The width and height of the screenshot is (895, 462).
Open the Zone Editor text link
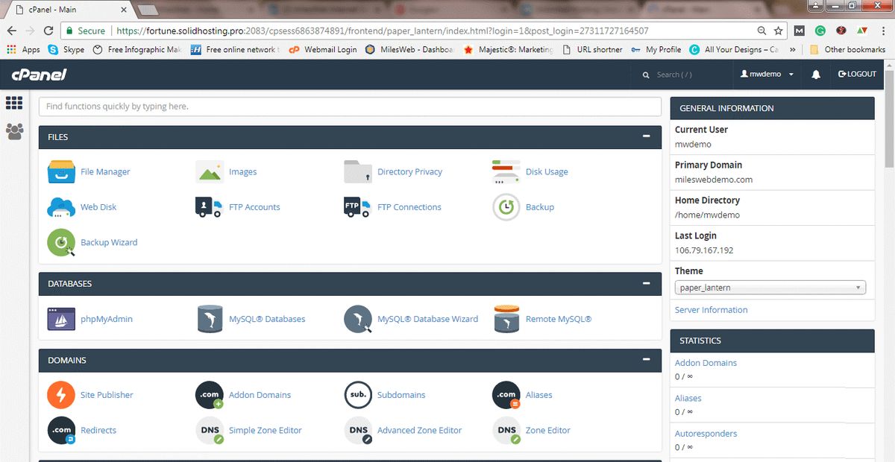(x=548, y=431)
